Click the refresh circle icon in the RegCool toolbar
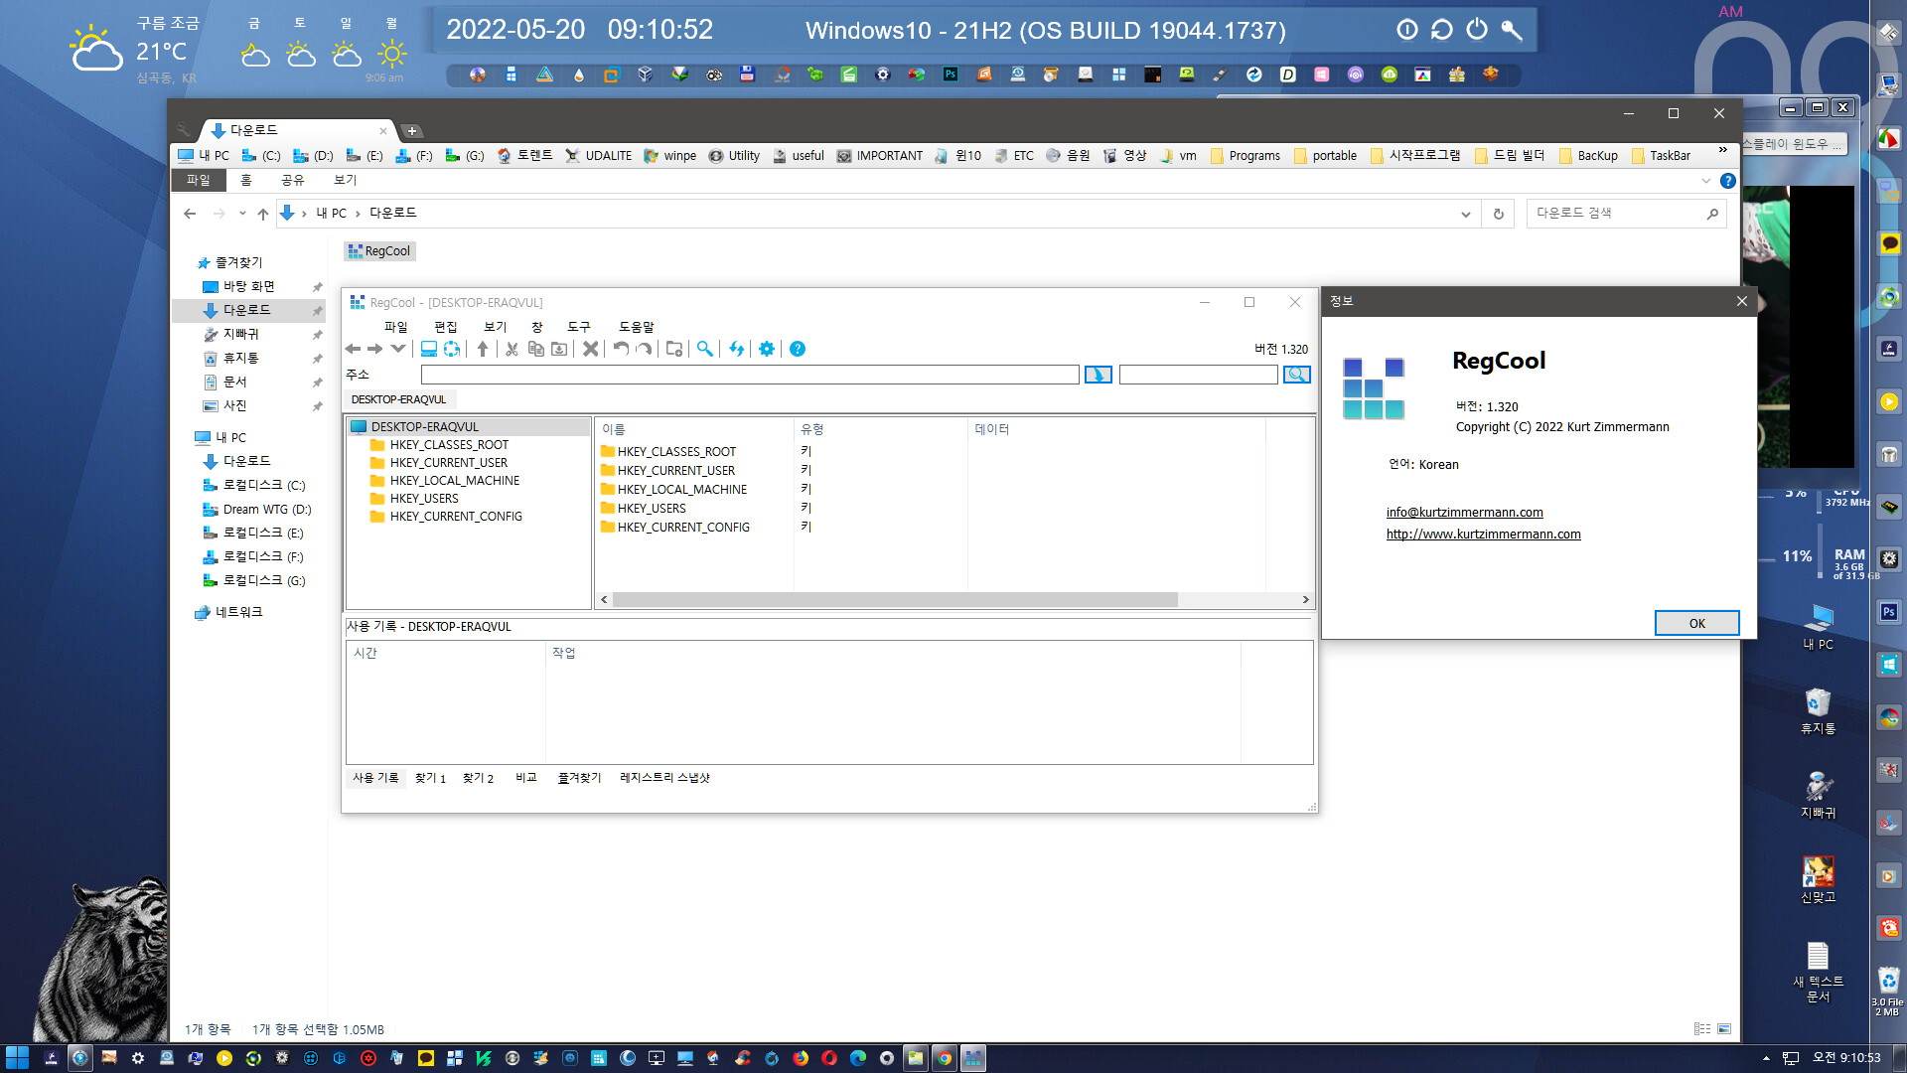The height and width of the screenshot is (1073, 1907). pos(452,349)
